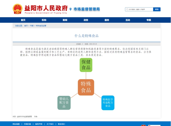Viewport: 171px width, 126px height.
Task: Follow the 特殊食品监管 breadcrumb link
Action: coord(41,26)
